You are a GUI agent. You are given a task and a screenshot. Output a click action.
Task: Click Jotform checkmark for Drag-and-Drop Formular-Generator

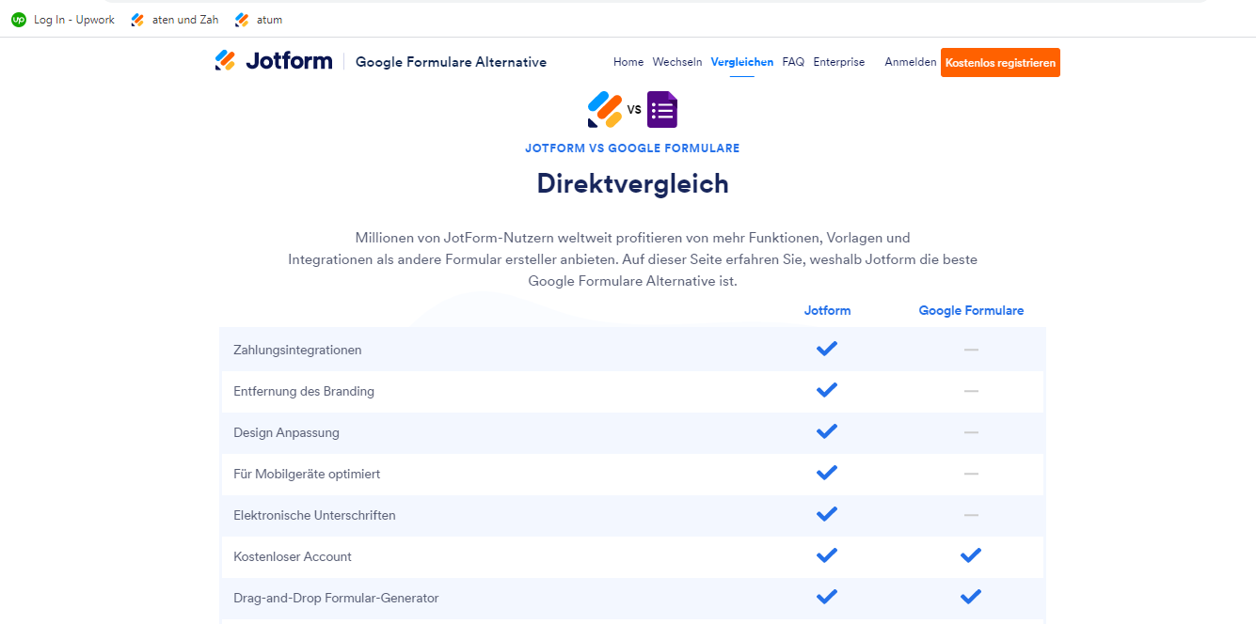[x=827, y=597]
